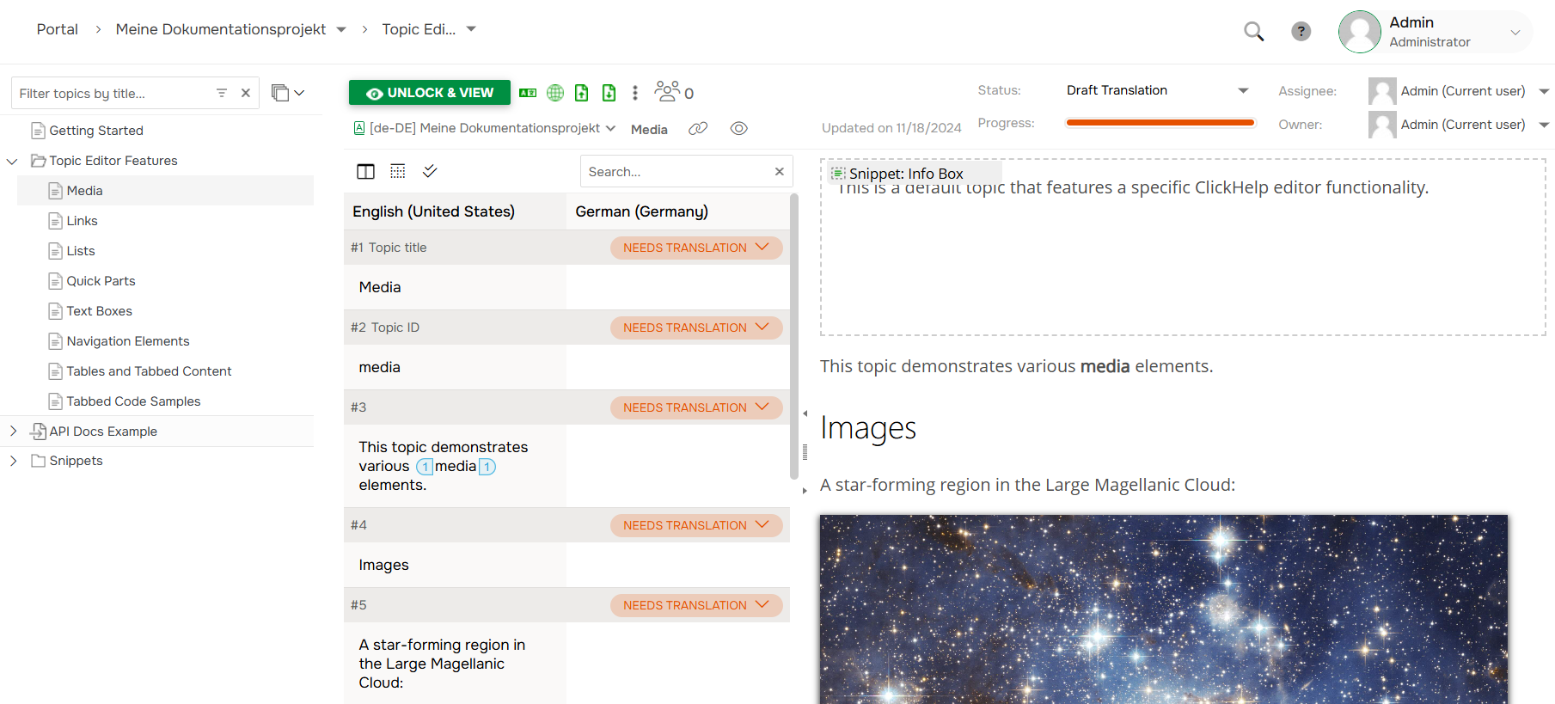Toggle the dotted grid view icon
1555x704 pixels.
pos(398,172)
